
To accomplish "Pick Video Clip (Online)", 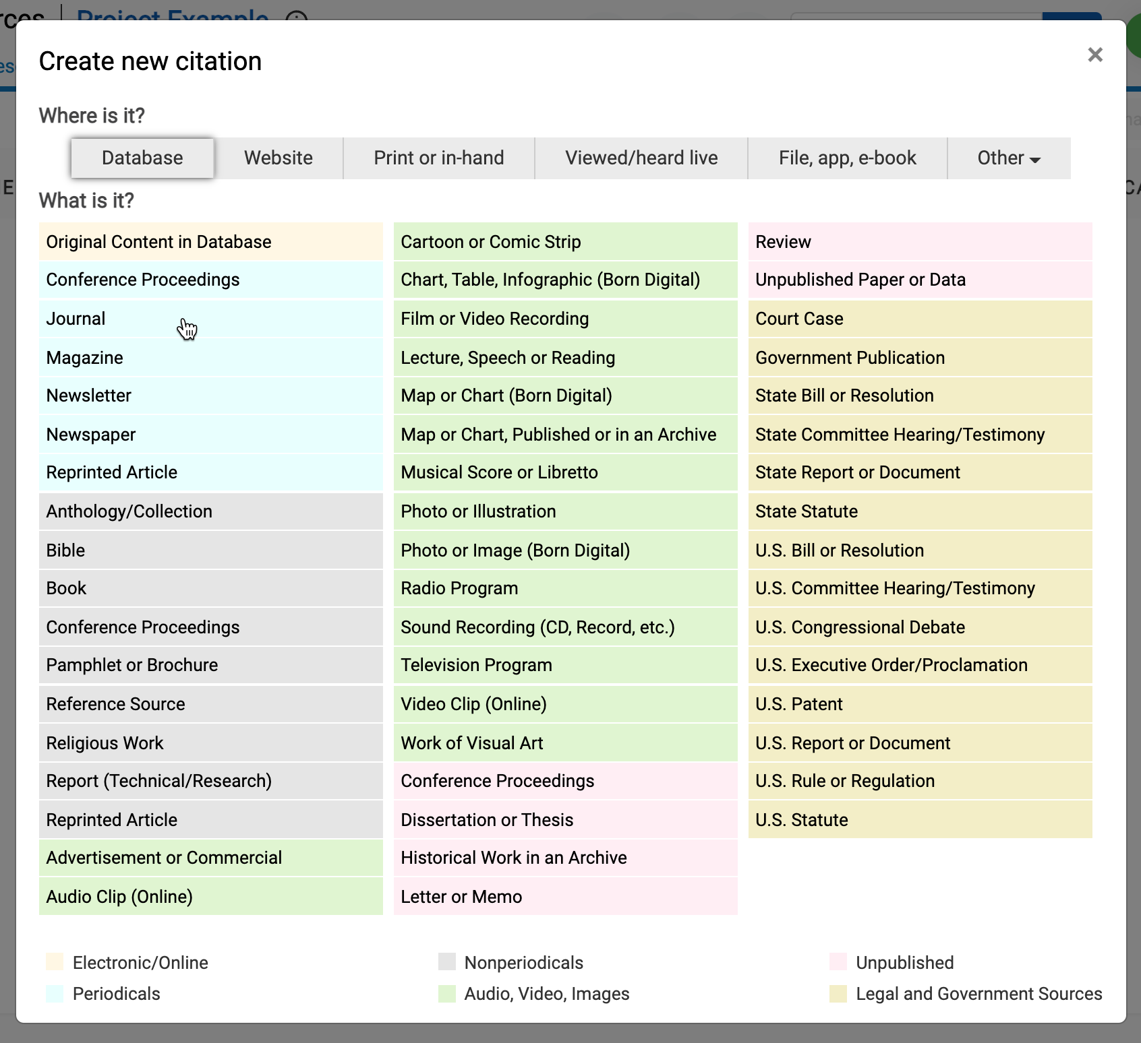I will (566, 704).
